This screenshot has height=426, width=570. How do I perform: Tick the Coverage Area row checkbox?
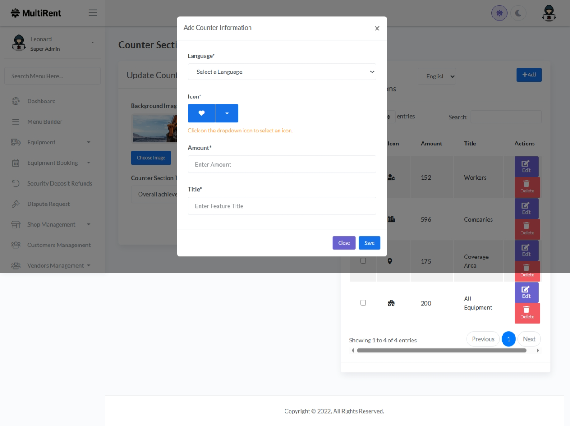[363, 261]
